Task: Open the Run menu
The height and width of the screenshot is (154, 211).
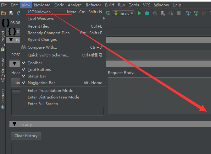Action: (121, 5)
